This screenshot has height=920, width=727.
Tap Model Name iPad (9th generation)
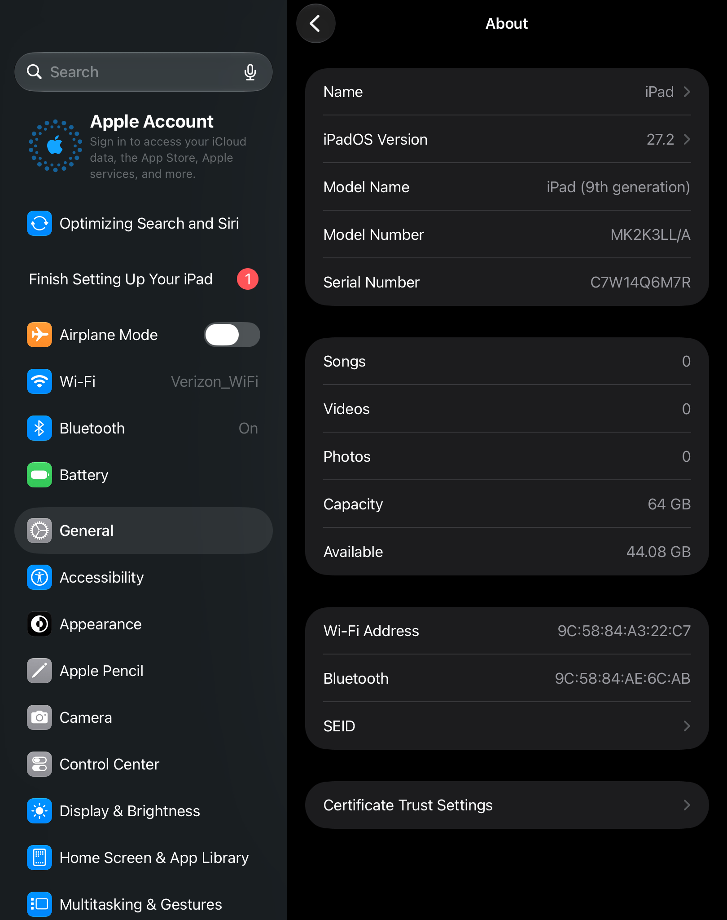click(x=618, y=187)
